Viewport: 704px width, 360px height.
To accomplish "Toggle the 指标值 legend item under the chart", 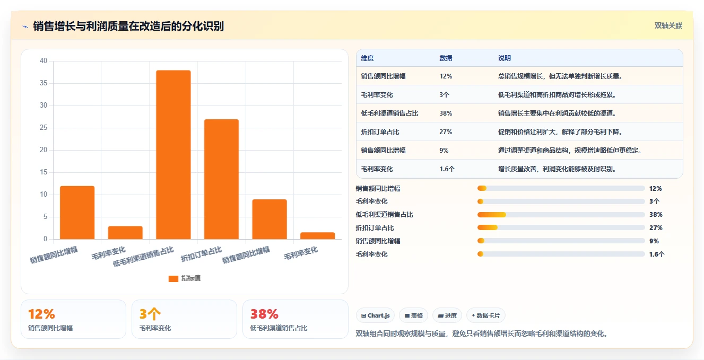I will tap(185, 278).
